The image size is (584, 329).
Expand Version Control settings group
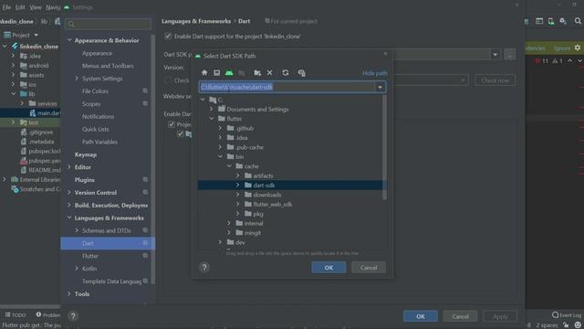point(69,193)
